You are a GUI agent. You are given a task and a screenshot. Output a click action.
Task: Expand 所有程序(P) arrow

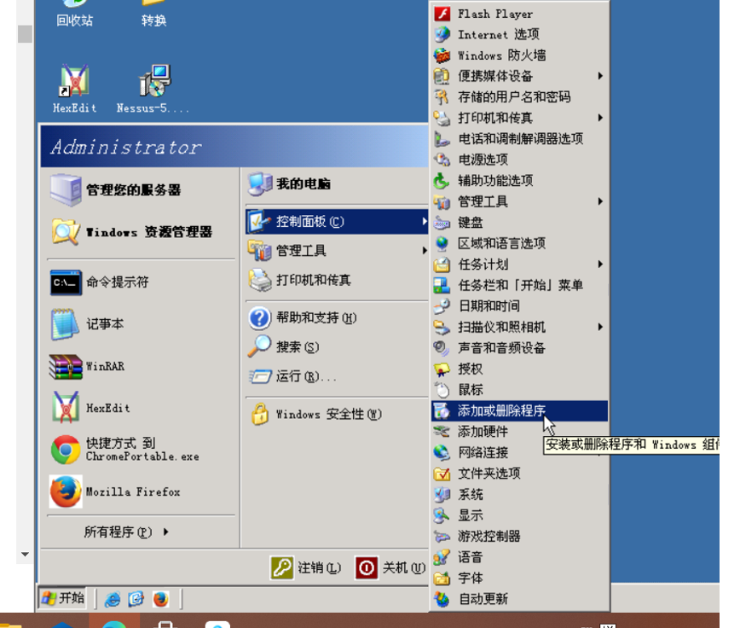(x=165, y=532)
